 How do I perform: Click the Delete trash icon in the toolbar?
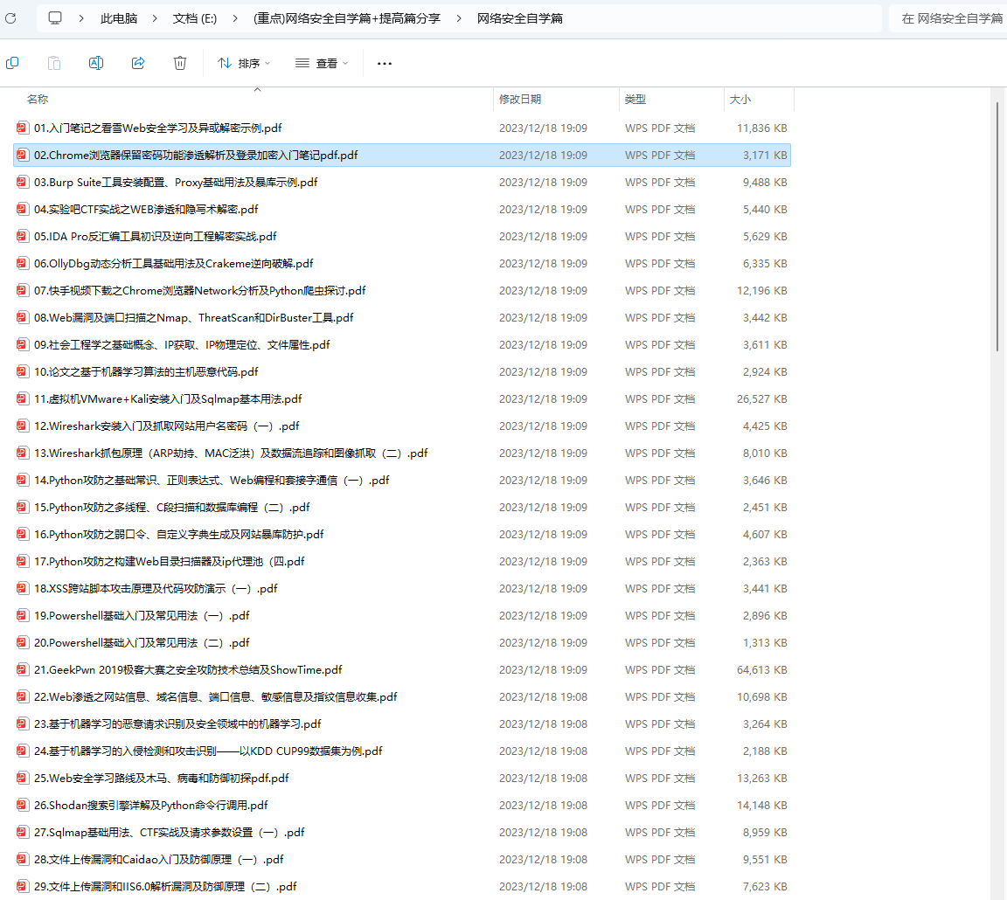[x=180, y=63]
